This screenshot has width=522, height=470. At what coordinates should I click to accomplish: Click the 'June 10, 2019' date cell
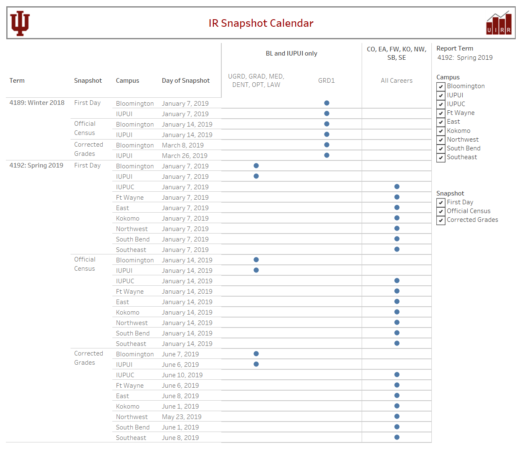coord(182,375)
